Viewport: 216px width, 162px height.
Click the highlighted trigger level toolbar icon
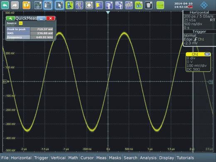click(x=48, y=5)
